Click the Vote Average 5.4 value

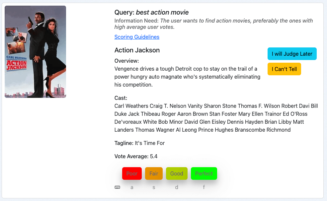pyautogui.click(x=154, y=157)
